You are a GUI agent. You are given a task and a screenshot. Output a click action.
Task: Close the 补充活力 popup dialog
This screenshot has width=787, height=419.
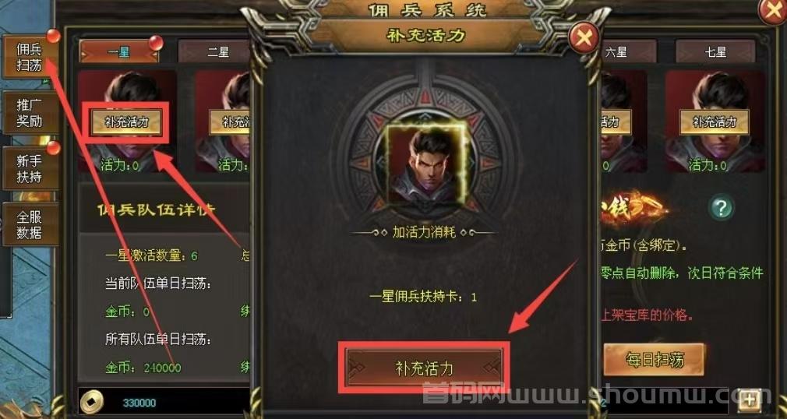[584, 37]
